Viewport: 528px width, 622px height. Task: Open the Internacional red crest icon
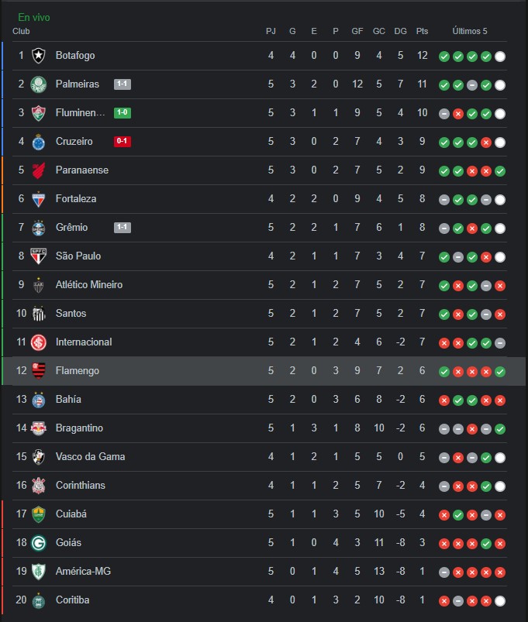coord(39,342)
